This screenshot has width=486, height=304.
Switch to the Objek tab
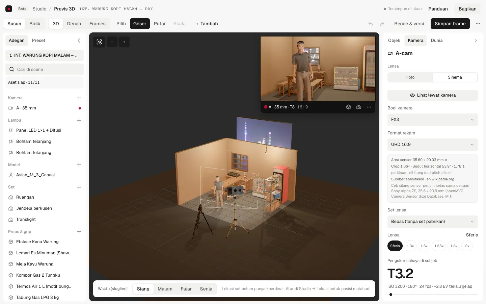pyautogui.click(x=394, y=41)
